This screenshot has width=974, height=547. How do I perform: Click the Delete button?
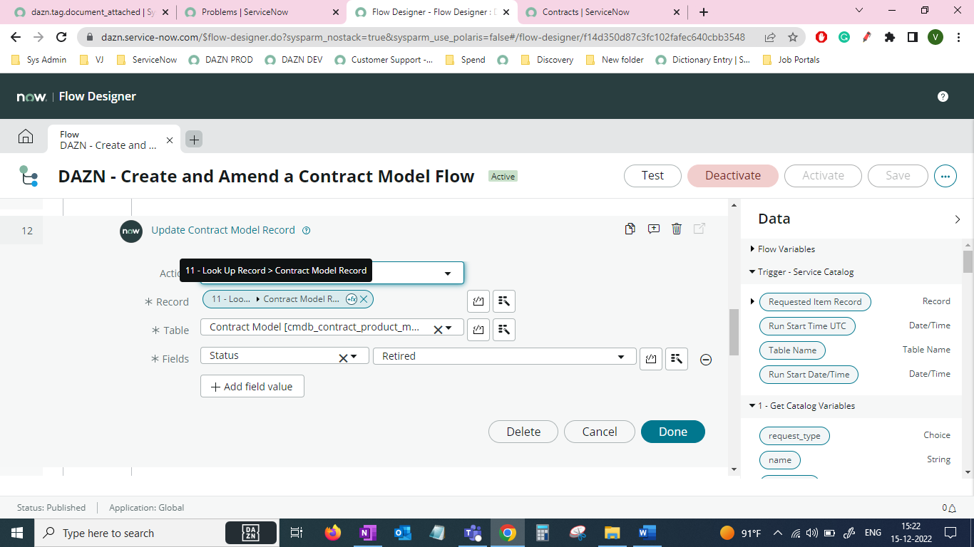click(523, 432)
